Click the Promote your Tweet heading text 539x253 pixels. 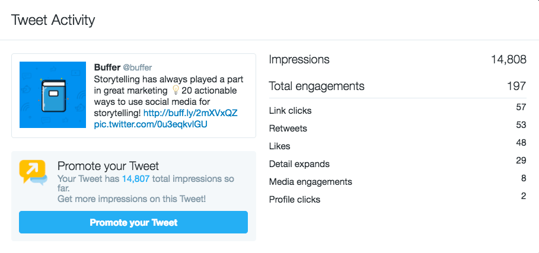point(108,166)
